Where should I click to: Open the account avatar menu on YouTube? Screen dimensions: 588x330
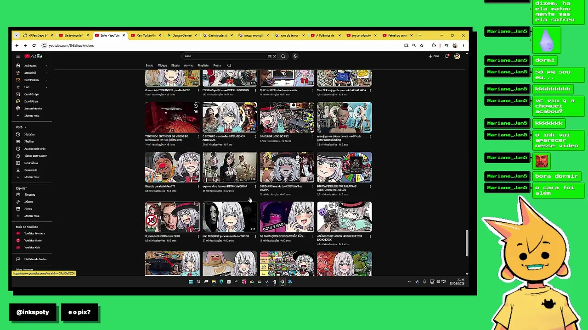(457, 56)
